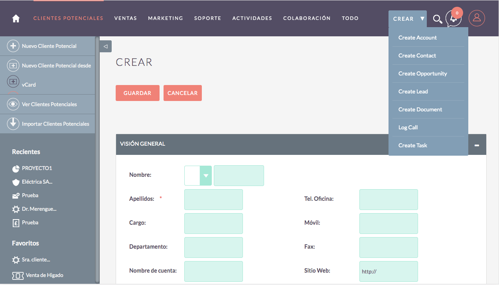Open the PROYECTO1 recent item

click(x=37, y=168)
